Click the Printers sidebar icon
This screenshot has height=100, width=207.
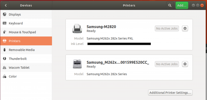tap(5, 41)
